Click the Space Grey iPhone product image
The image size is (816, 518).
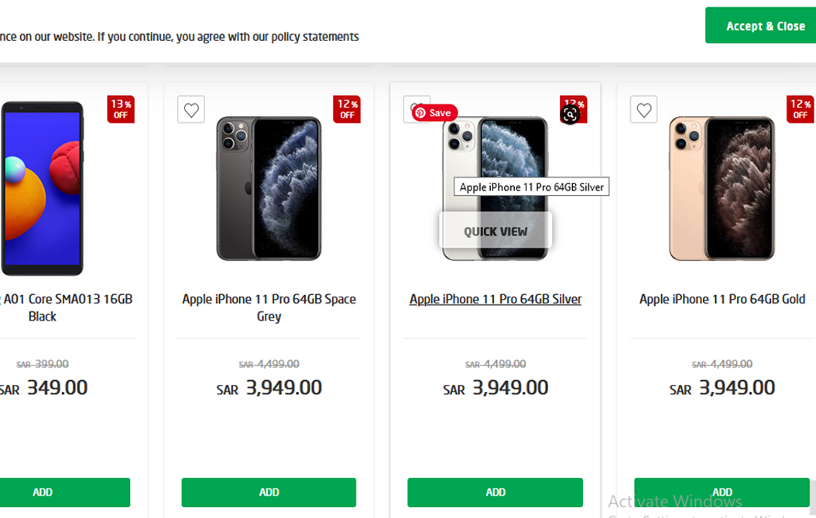coord(269,188)
